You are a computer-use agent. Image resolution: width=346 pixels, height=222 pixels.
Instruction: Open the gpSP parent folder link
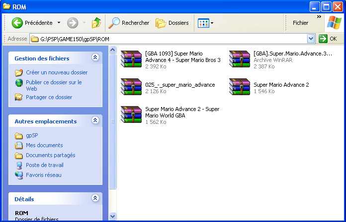tap(32, 135)
